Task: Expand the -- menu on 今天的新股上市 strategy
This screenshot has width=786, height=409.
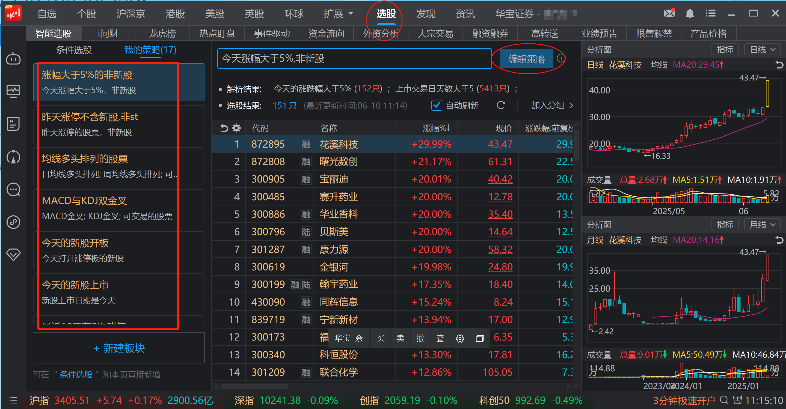Action: [x=174, y=284]
